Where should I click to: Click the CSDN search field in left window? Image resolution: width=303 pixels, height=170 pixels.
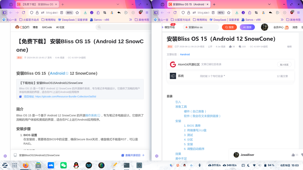(123, 27)
